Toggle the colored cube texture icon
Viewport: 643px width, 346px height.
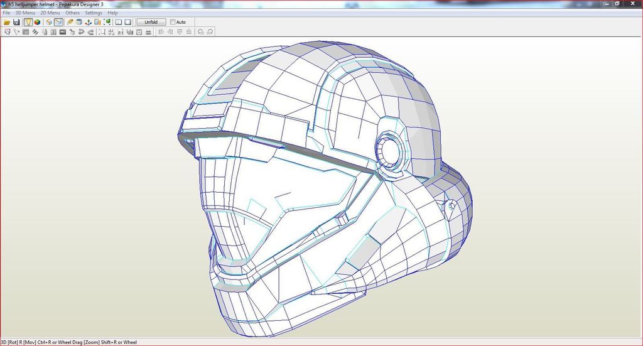point(37,22)
